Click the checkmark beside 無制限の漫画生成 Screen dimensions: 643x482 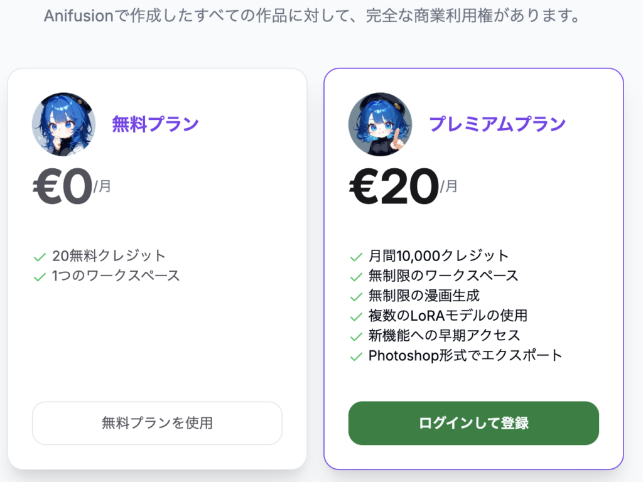(357, 297)
